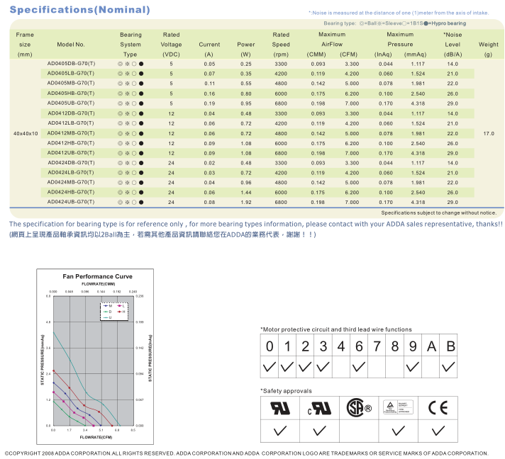Click the curve legend box in the chart
505x459 pixels.
click(x=114, y=312)
